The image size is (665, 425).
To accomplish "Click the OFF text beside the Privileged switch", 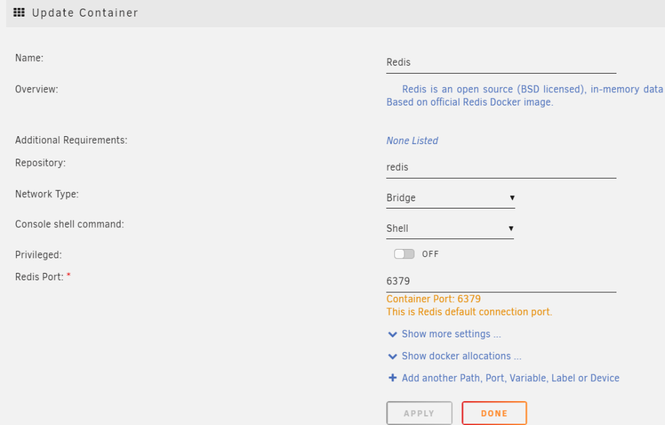I will [430, 254].
